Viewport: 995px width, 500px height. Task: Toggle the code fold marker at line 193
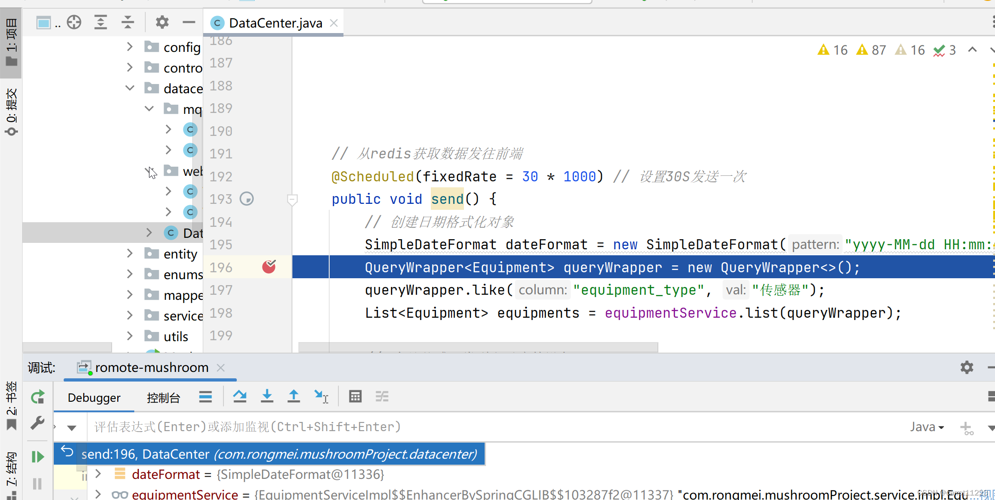[x=292, y=199]
